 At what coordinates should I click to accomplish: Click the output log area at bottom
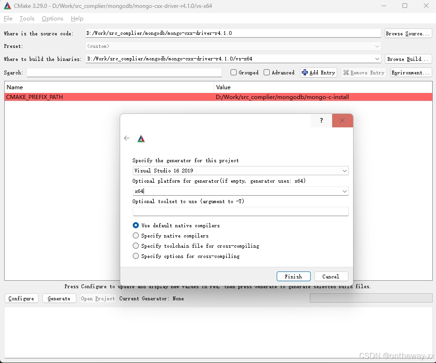[x=218, y=332]
